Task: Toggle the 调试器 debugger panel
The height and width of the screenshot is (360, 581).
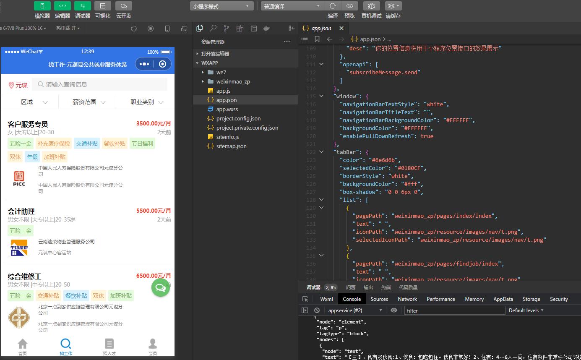Action: (x=82, y=6)
